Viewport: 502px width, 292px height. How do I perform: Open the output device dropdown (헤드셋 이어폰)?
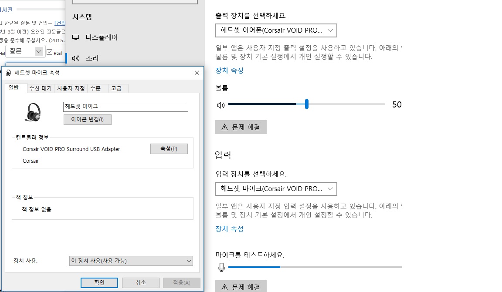276,30
